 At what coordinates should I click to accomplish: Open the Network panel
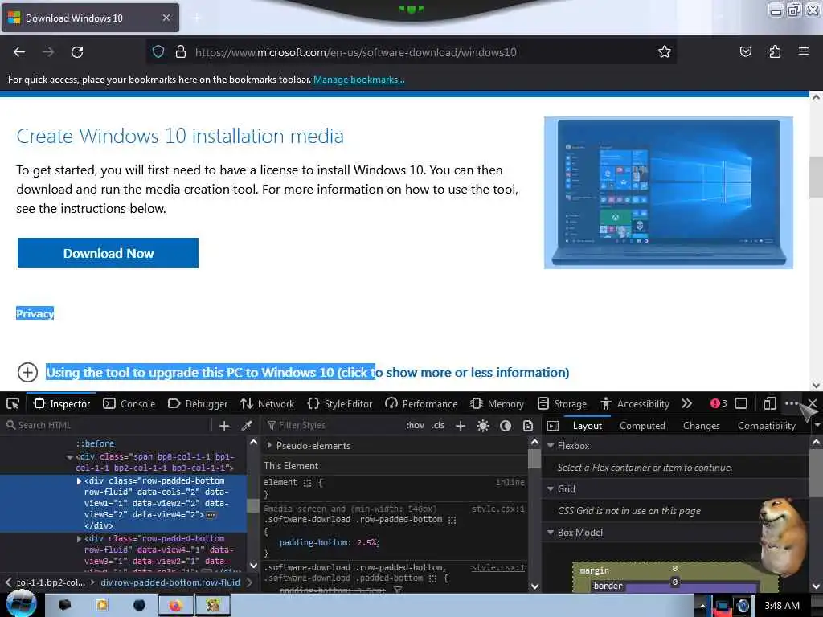click(267, 403)
